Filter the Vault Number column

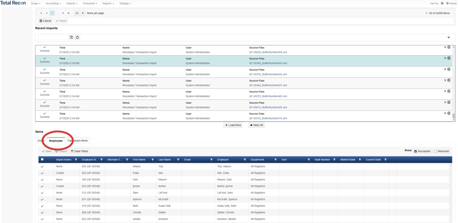(x=334, y=160)
